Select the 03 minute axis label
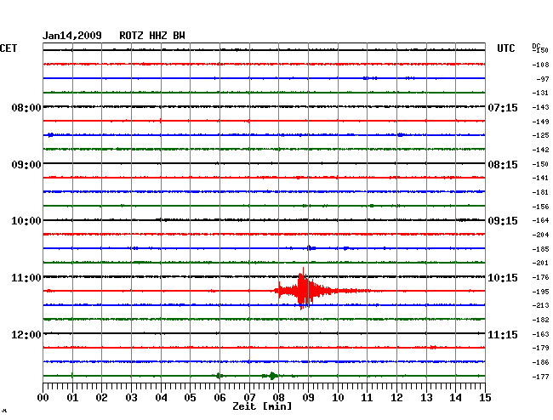The image size is (553, 420). [x=131, y=397]
